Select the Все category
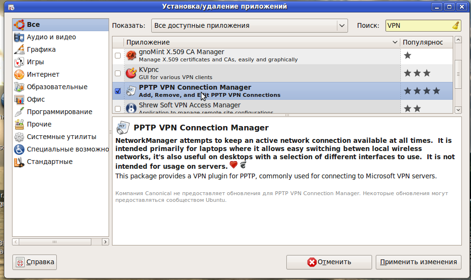Screen dimensions: 471x280 click(61, 24)
